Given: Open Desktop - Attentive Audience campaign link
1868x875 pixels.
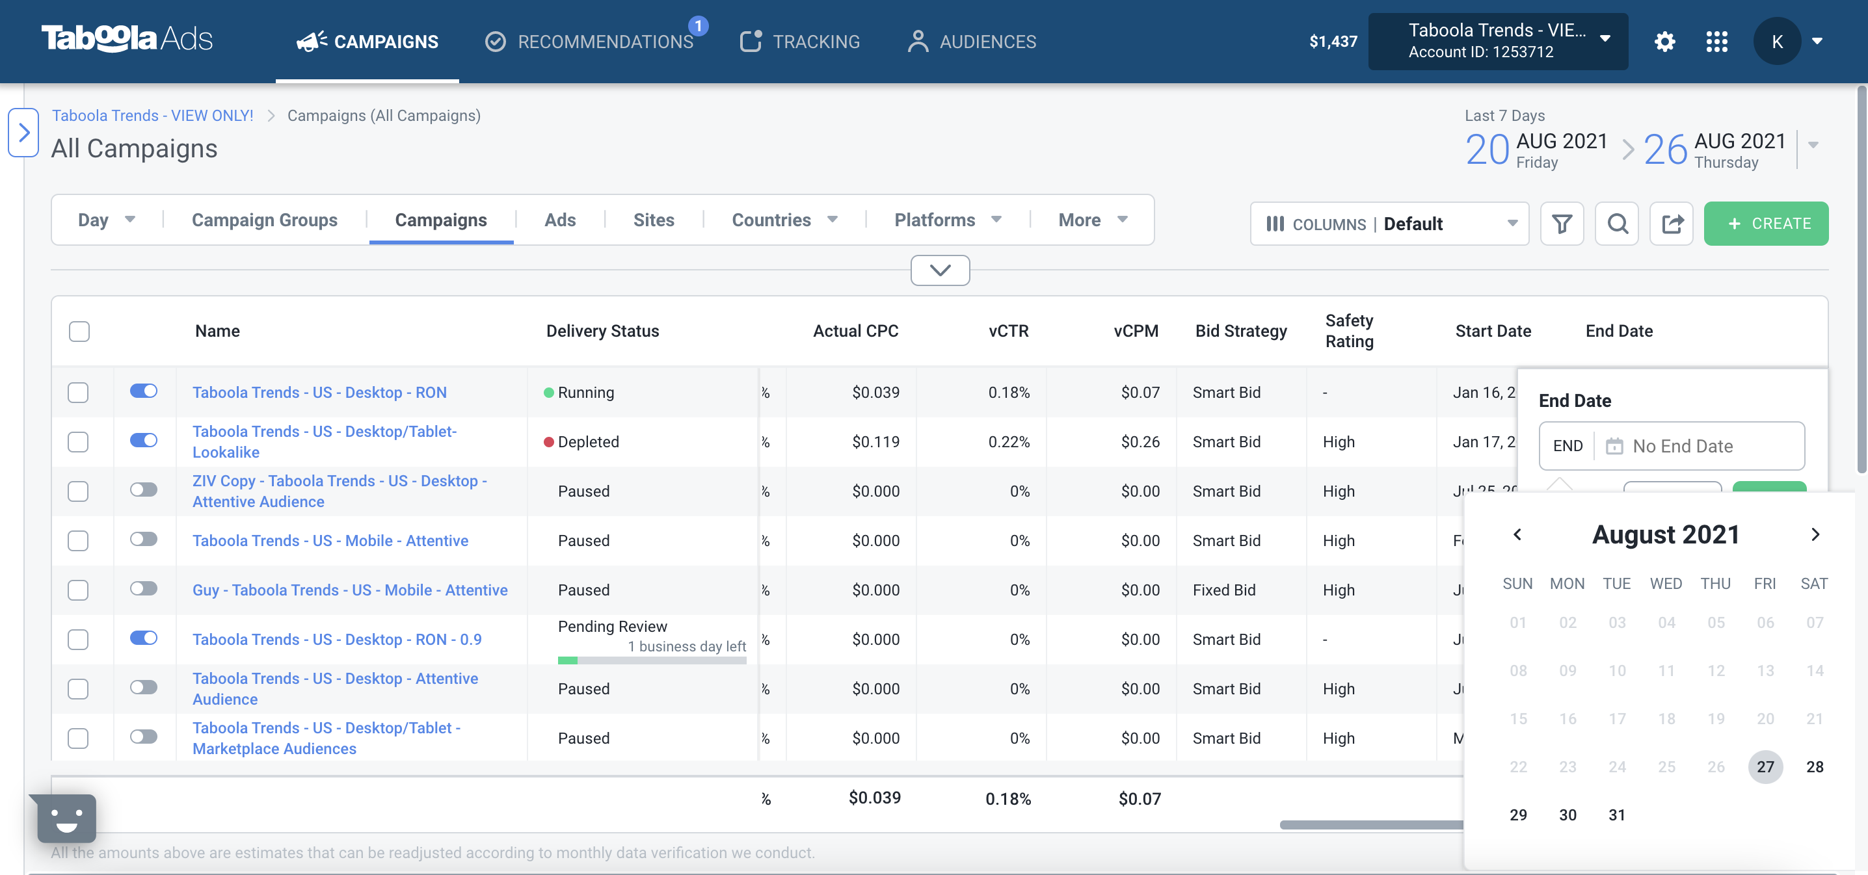Looking at the screenshot, I should coord(335,688).
